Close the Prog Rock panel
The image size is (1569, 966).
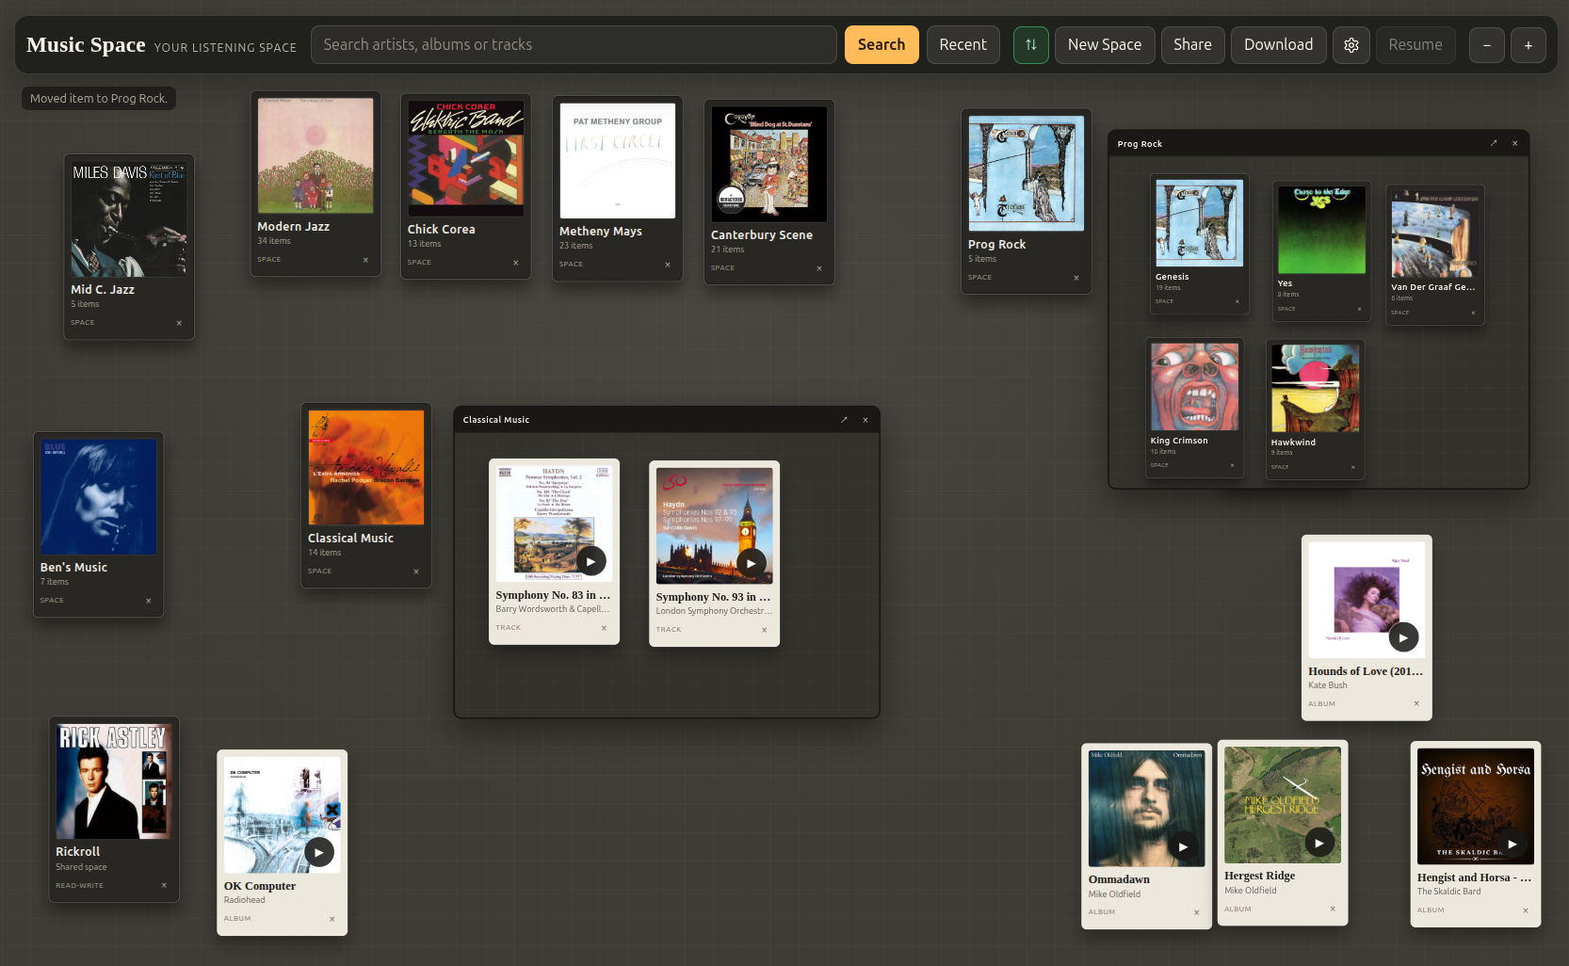pos(1514,144)
